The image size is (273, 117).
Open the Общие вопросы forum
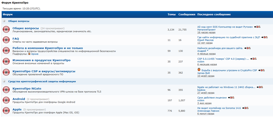(x=26, y=28)
